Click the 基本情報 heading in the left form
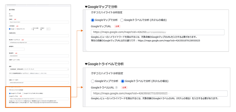The height and width of the screenshot is (112, 236). click(12, 10)
